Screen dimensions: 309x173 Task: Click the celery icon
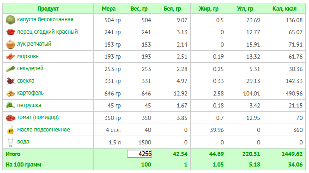[11, 69]
